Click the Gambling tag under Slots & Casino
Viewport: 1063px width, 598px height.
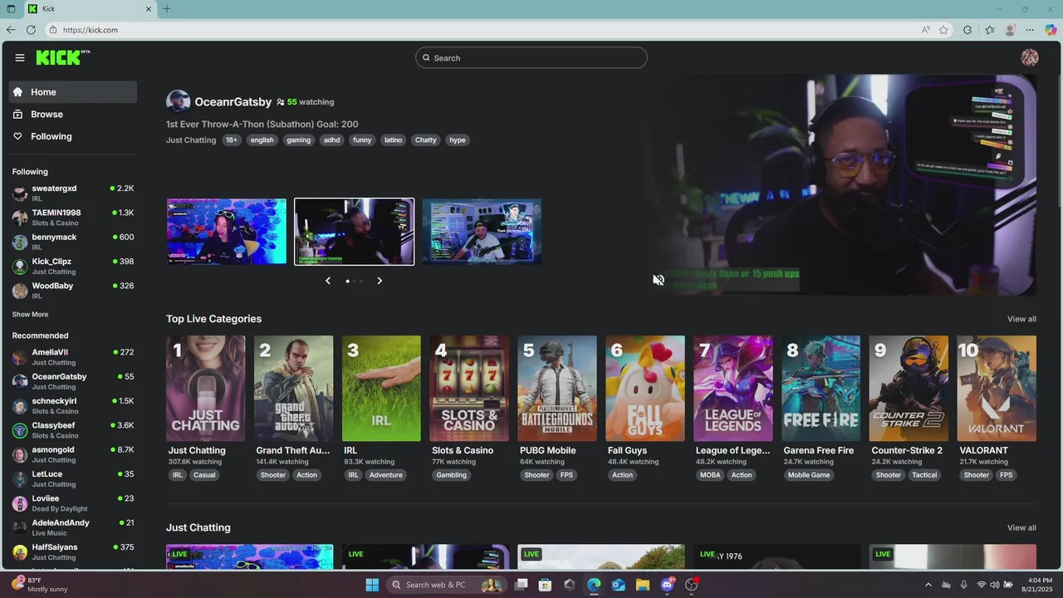coord(452,475)
